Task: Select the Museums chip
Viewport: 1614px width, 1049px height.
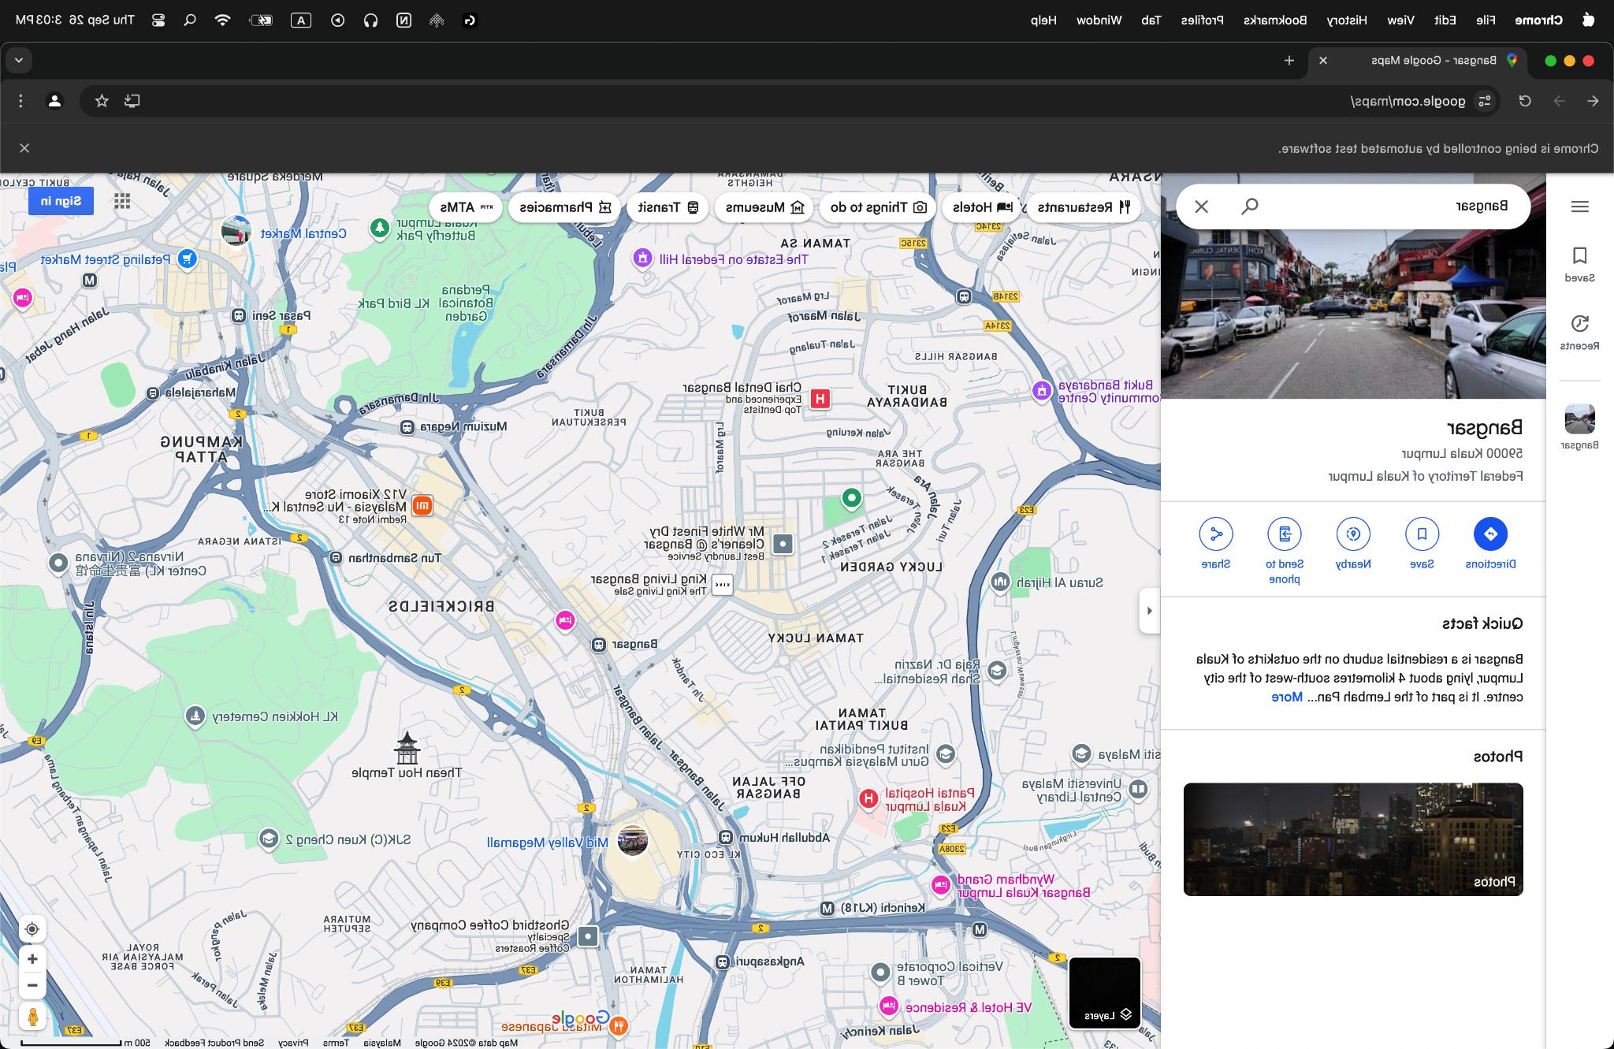Action: point(764,207)
